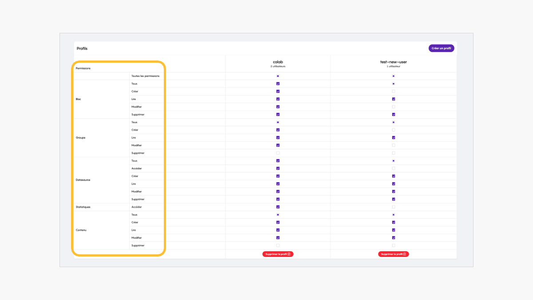Enable Bloc "Créer" for test-new-user

tap(394, 91)
